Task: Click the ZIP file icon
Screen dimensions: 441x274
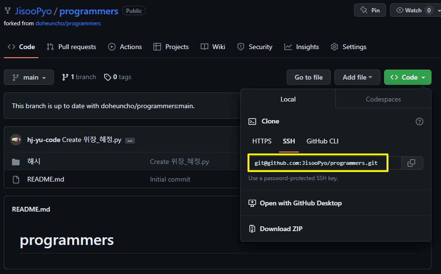Action: click(252, 229)
